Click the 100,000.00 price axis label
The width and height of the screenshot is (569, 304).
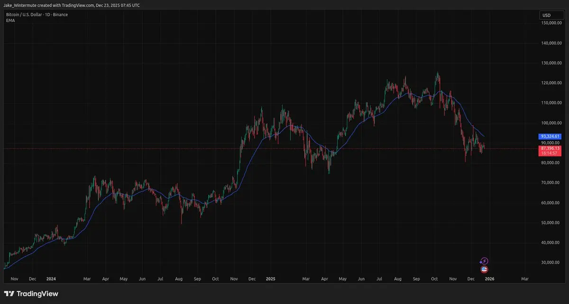[552, 123]
